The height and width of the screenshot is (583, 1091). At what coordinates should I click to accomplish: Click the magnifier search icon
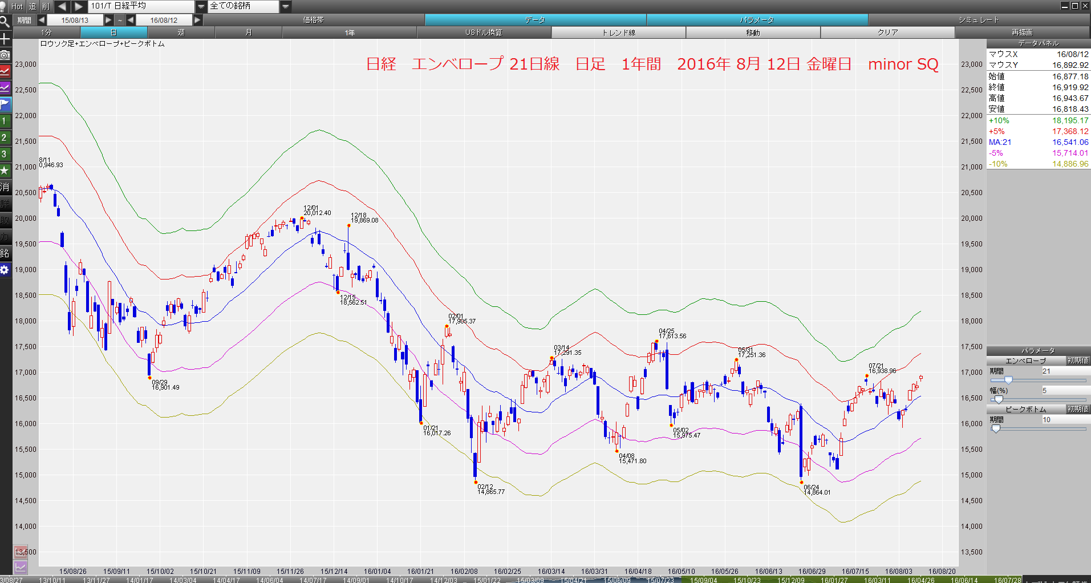click(5, 22)
